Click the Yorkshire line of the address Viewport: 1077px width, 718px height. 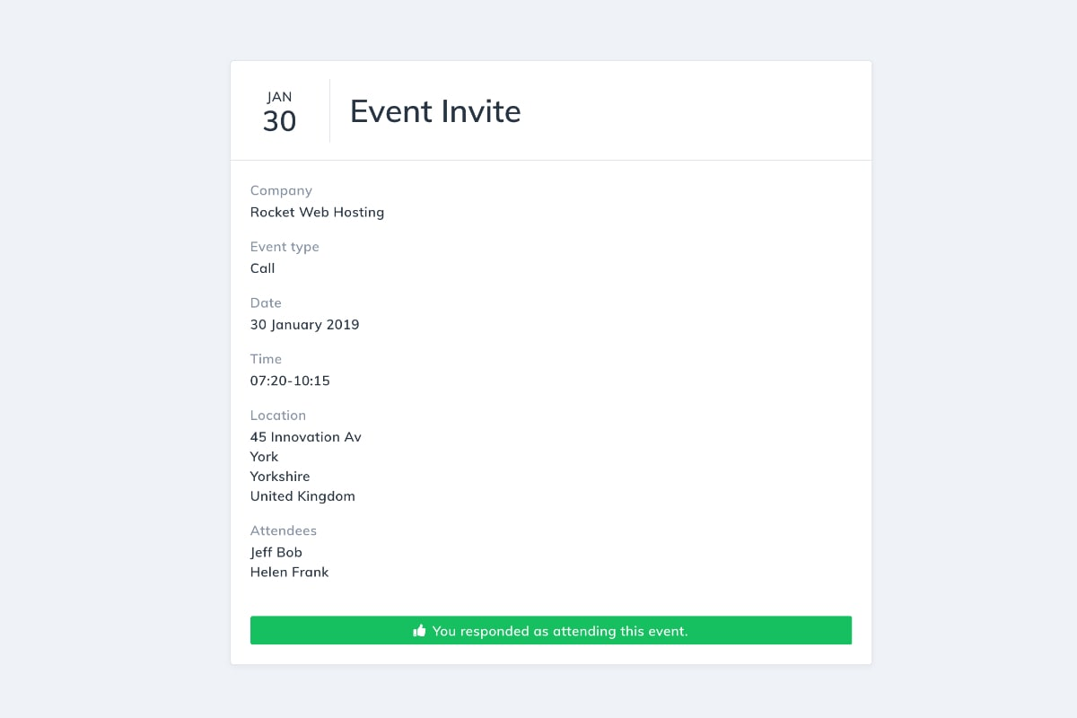coord(280,477)
